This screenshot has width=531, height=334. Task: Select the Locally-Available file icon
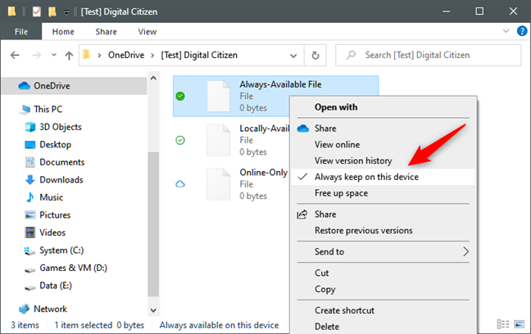[x=219, y=140]
